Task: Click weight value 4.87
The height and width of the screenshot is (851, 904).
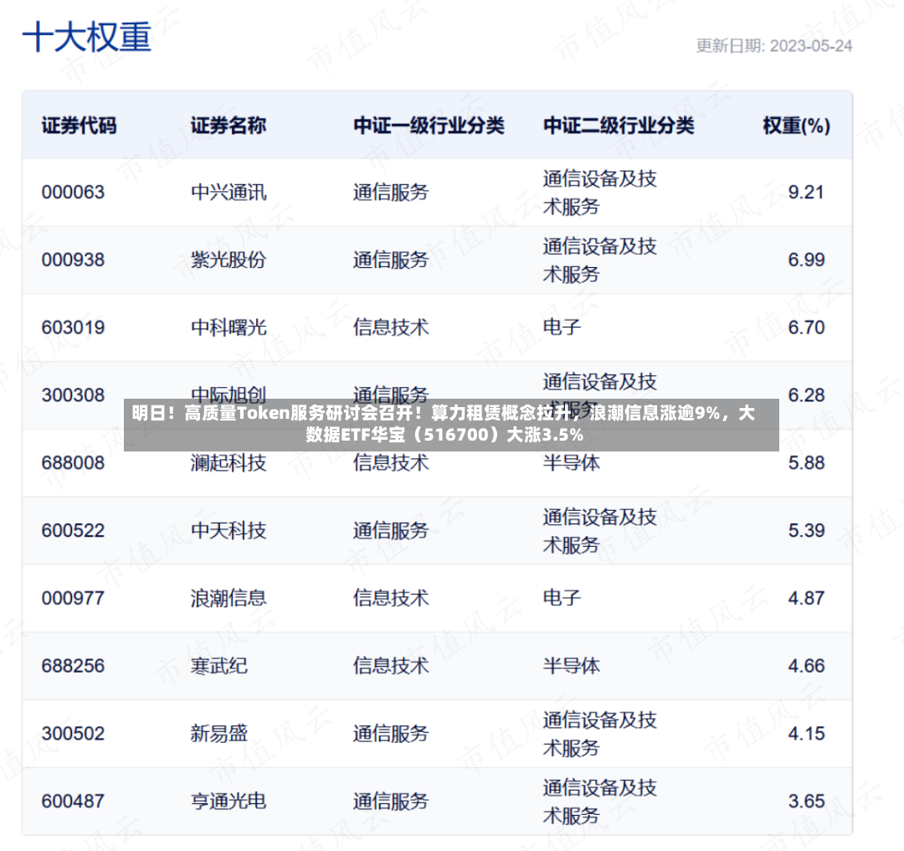Action: click(806, 598)
